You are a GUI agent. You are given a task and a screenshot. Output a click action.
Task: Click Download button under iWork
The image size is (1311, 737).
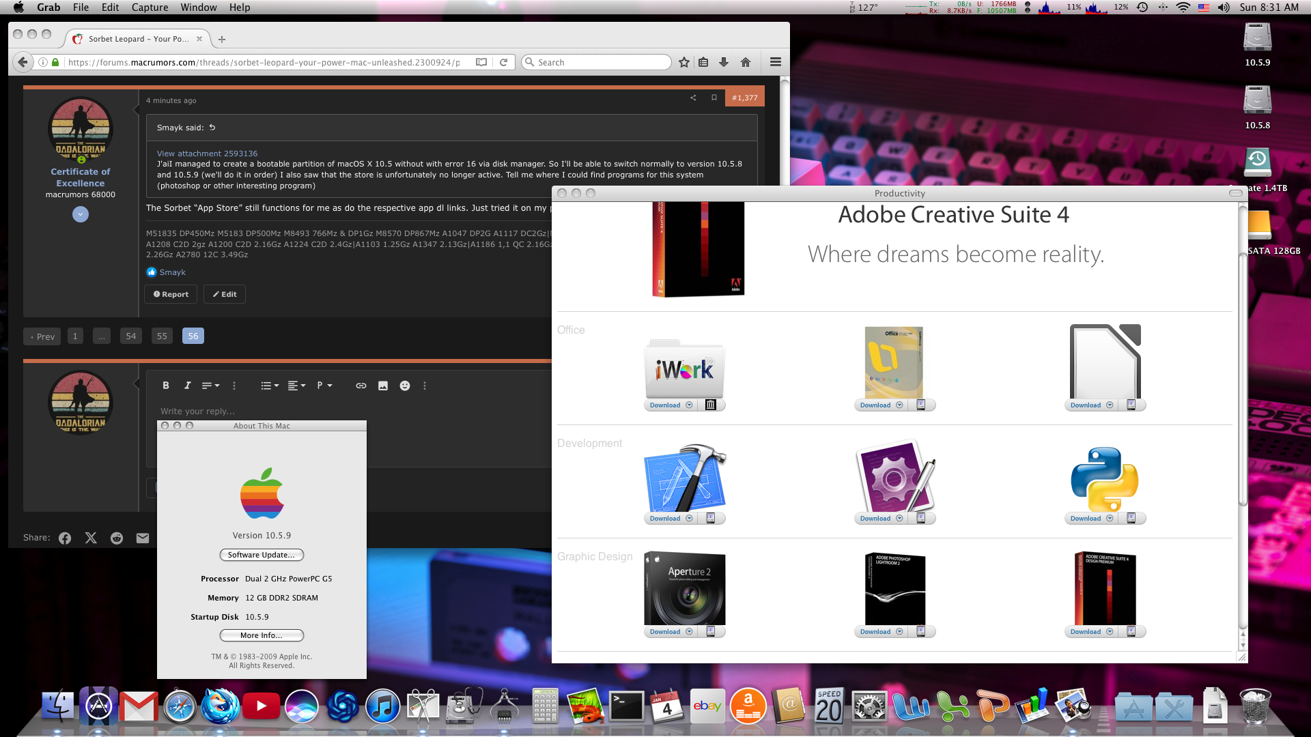tap(665, 405)
